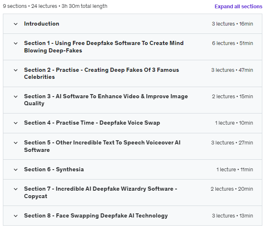
Task: Click the Section 4 Practise Time Deepfake Voice Swap title
Action: (92, 123)
